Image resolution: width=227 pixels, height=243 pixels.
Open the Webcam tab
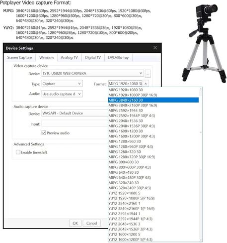47,58
